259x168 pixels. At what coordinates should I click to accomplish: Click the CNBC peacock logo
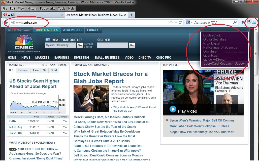(24, 42)
